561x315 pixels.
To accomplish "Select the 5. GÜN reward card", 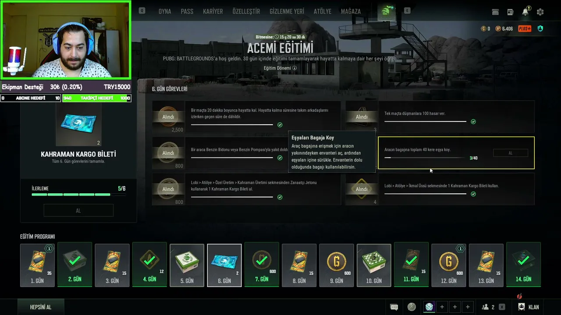I will 187,265.
